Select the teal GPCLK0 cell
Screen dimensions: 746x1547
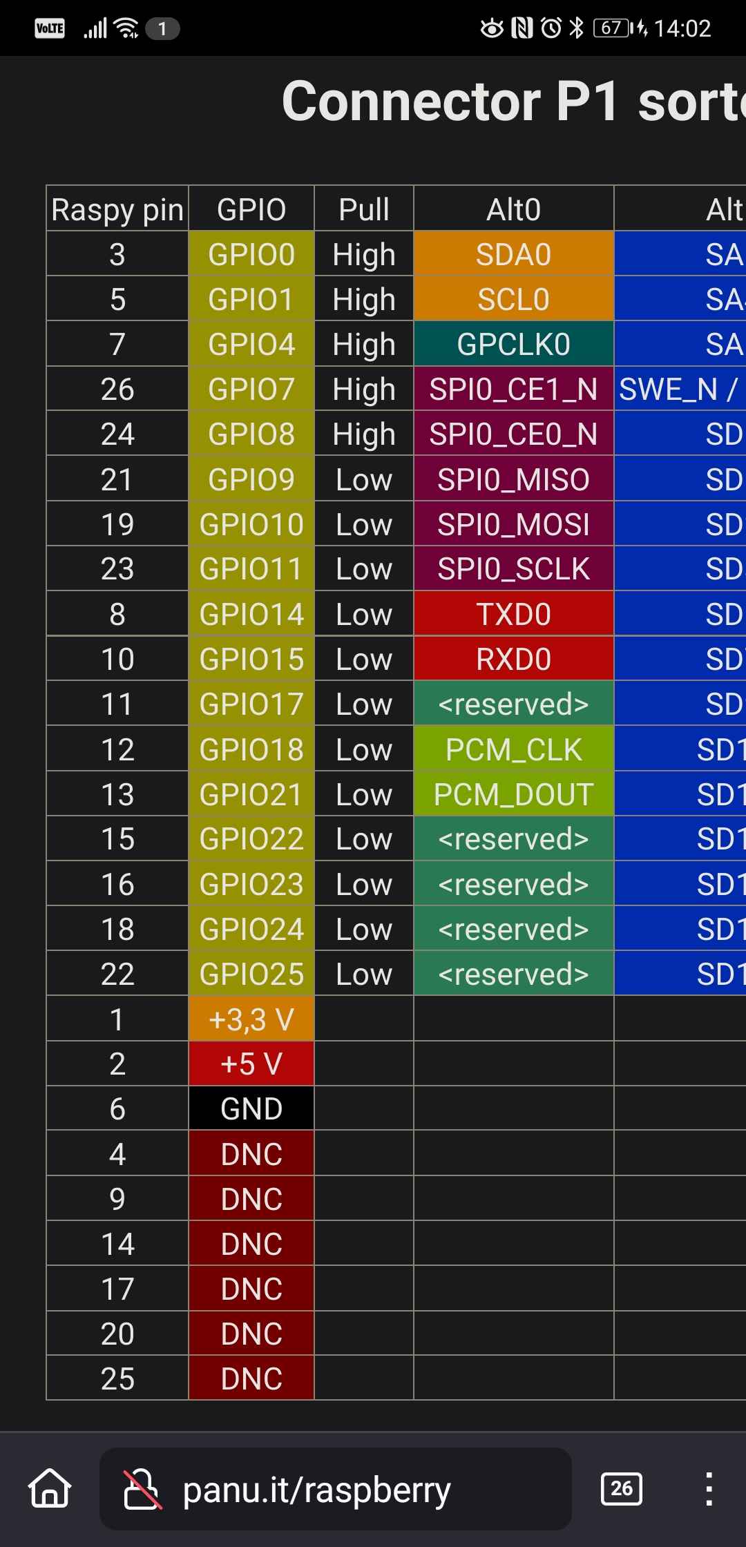click(513, 344)
